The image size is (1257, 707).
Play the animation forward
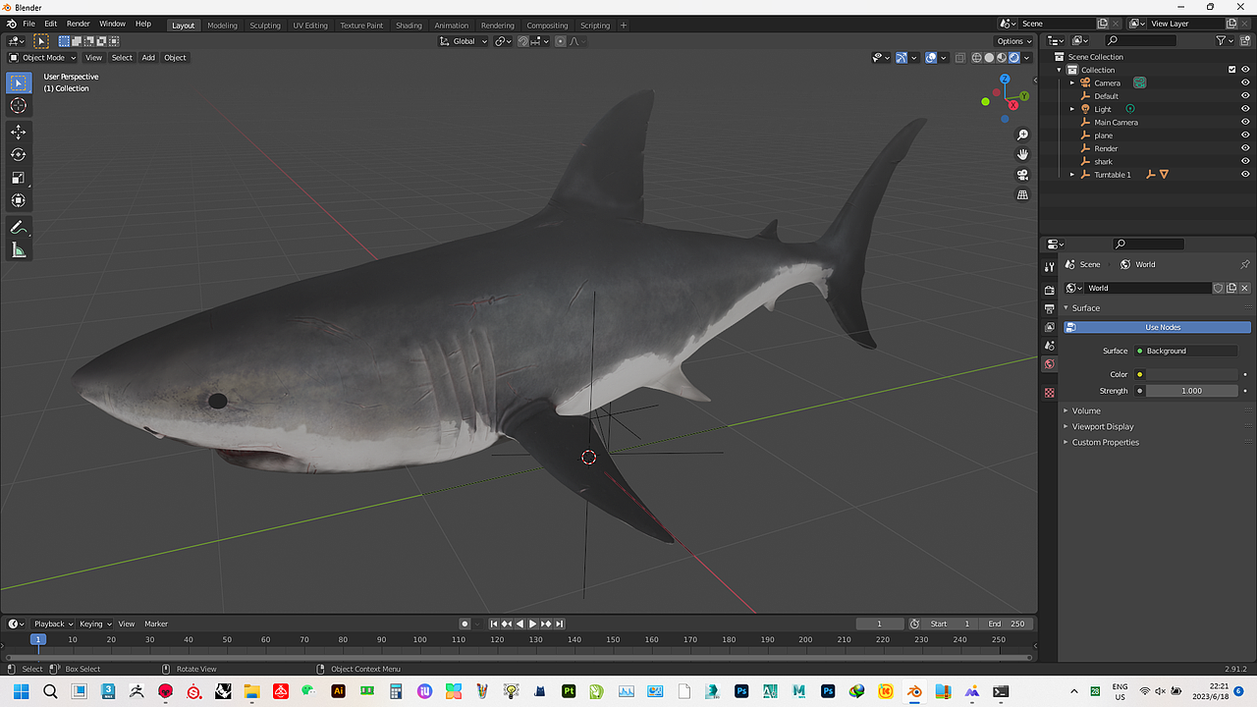(x=533, y=624)
